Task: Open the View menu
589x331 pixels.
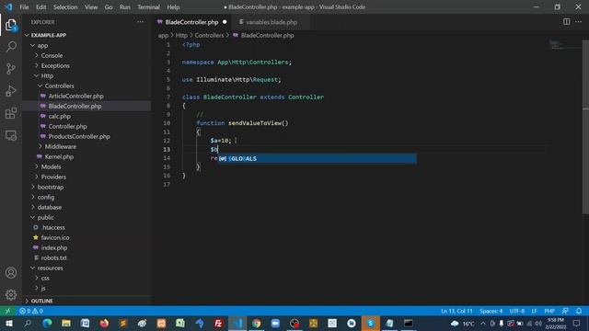Action: click(91, 7)
